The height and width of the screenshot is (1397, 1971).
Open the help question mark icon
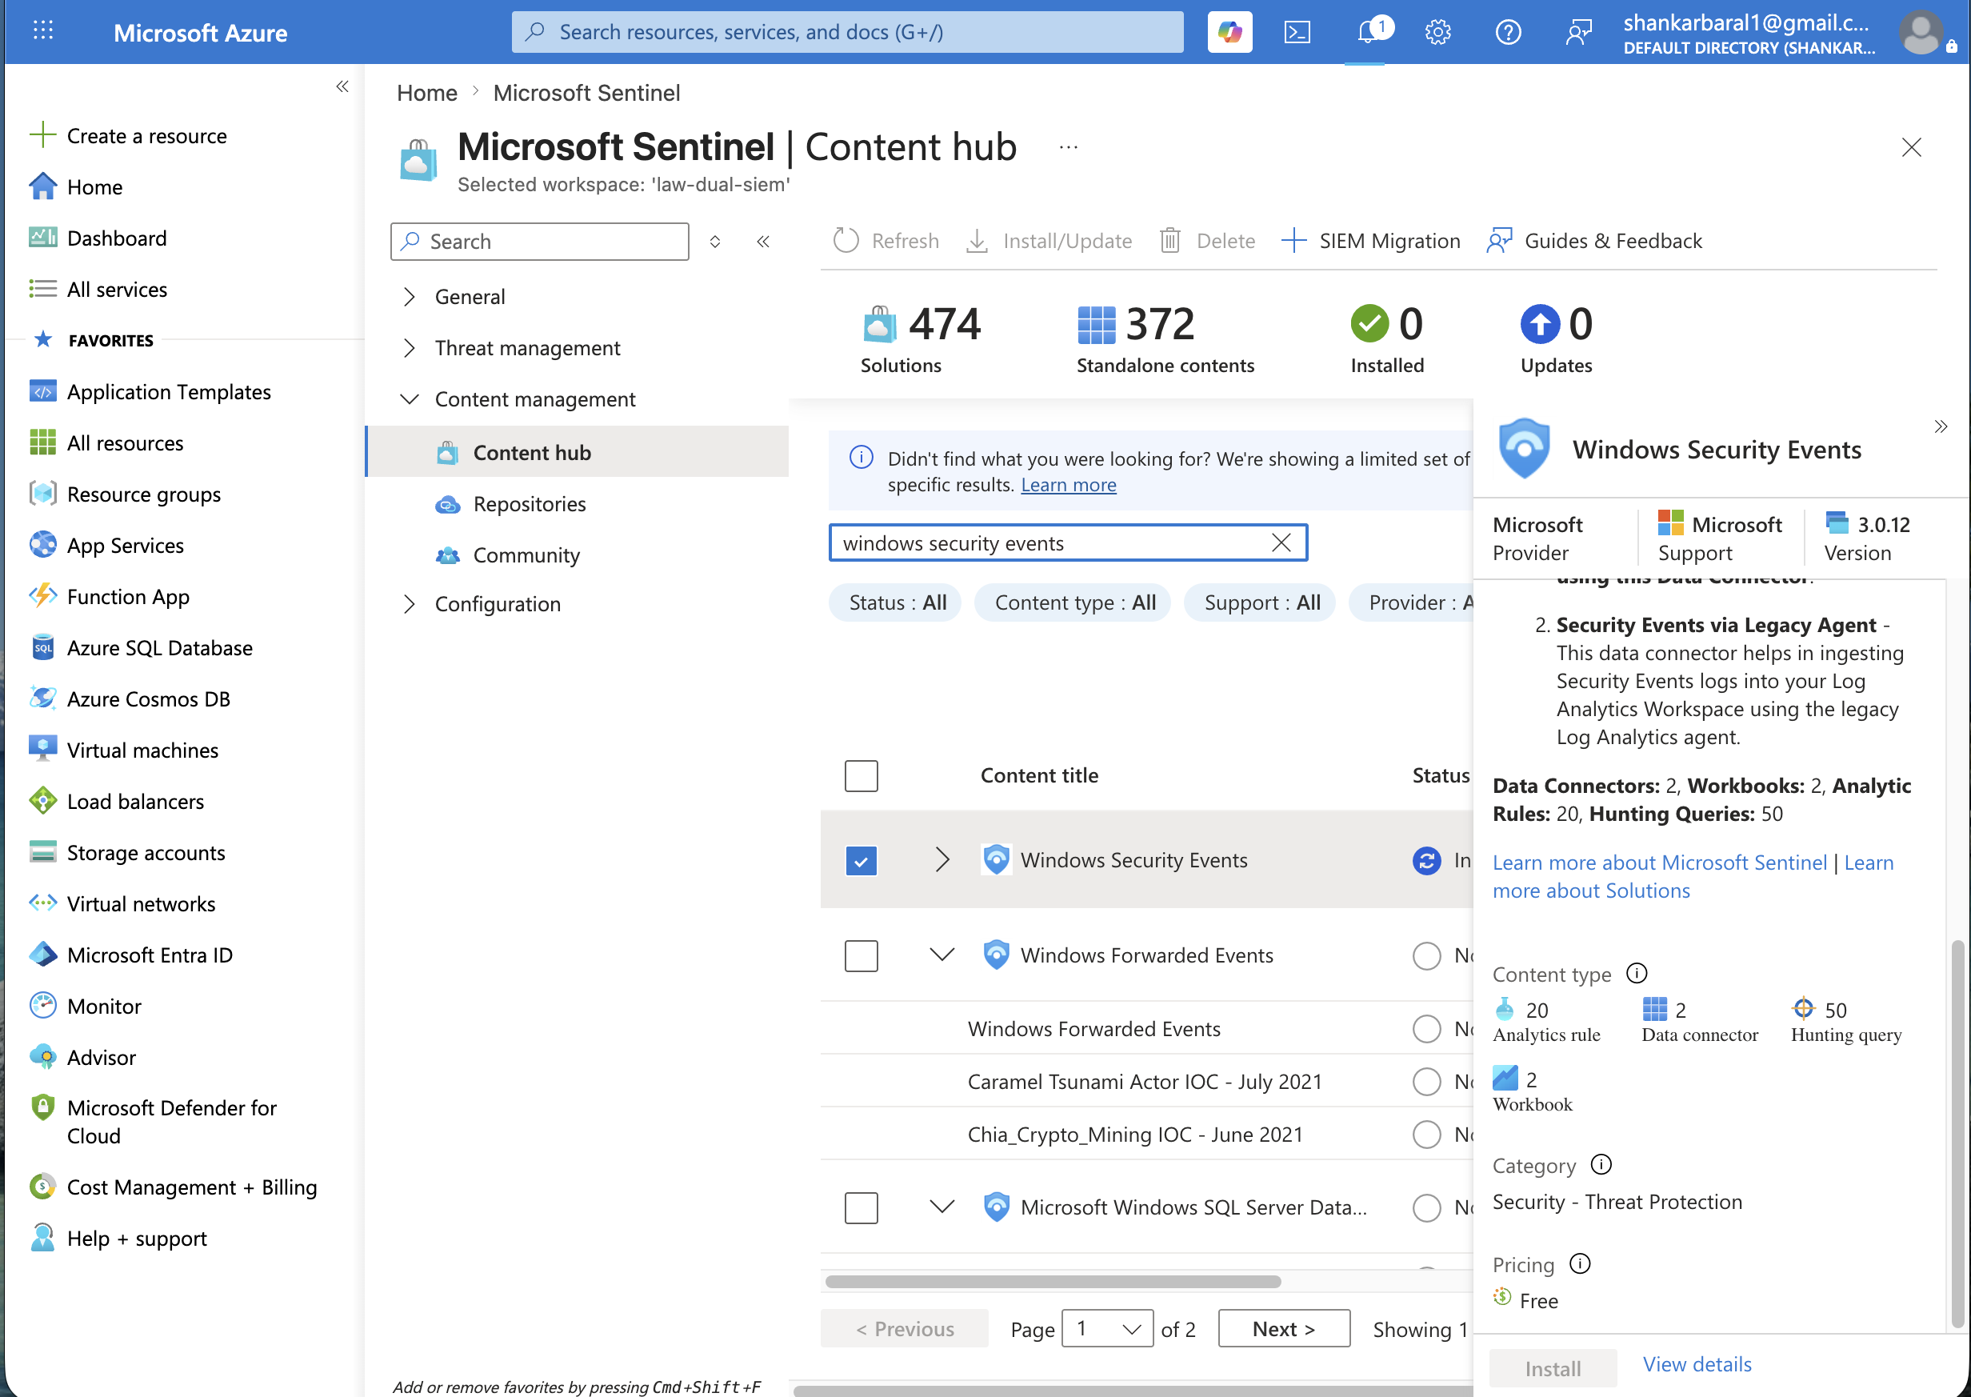coord(1509,32)
